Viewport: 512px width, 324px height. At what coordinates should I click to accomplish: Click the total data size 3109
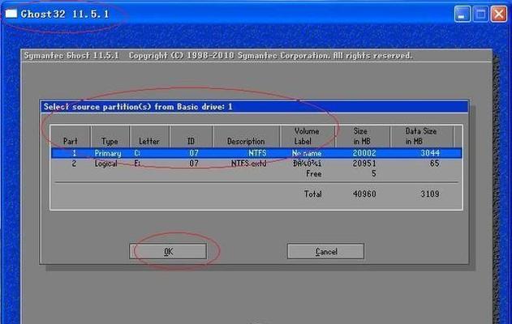pos(430,194)
